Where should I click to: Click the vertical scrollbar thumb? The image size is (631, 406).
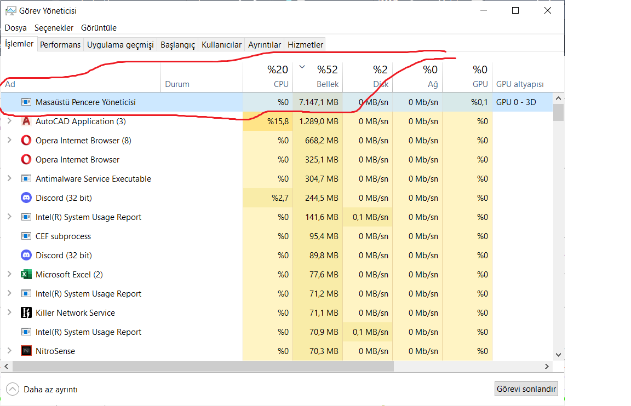(x=558, y=112)
